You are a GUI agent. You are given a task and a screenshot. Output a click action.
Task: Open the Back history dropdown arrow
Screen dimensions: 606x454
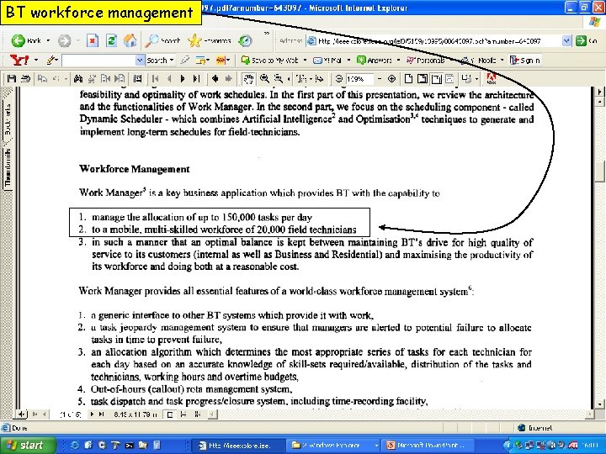tap(48, 40)
